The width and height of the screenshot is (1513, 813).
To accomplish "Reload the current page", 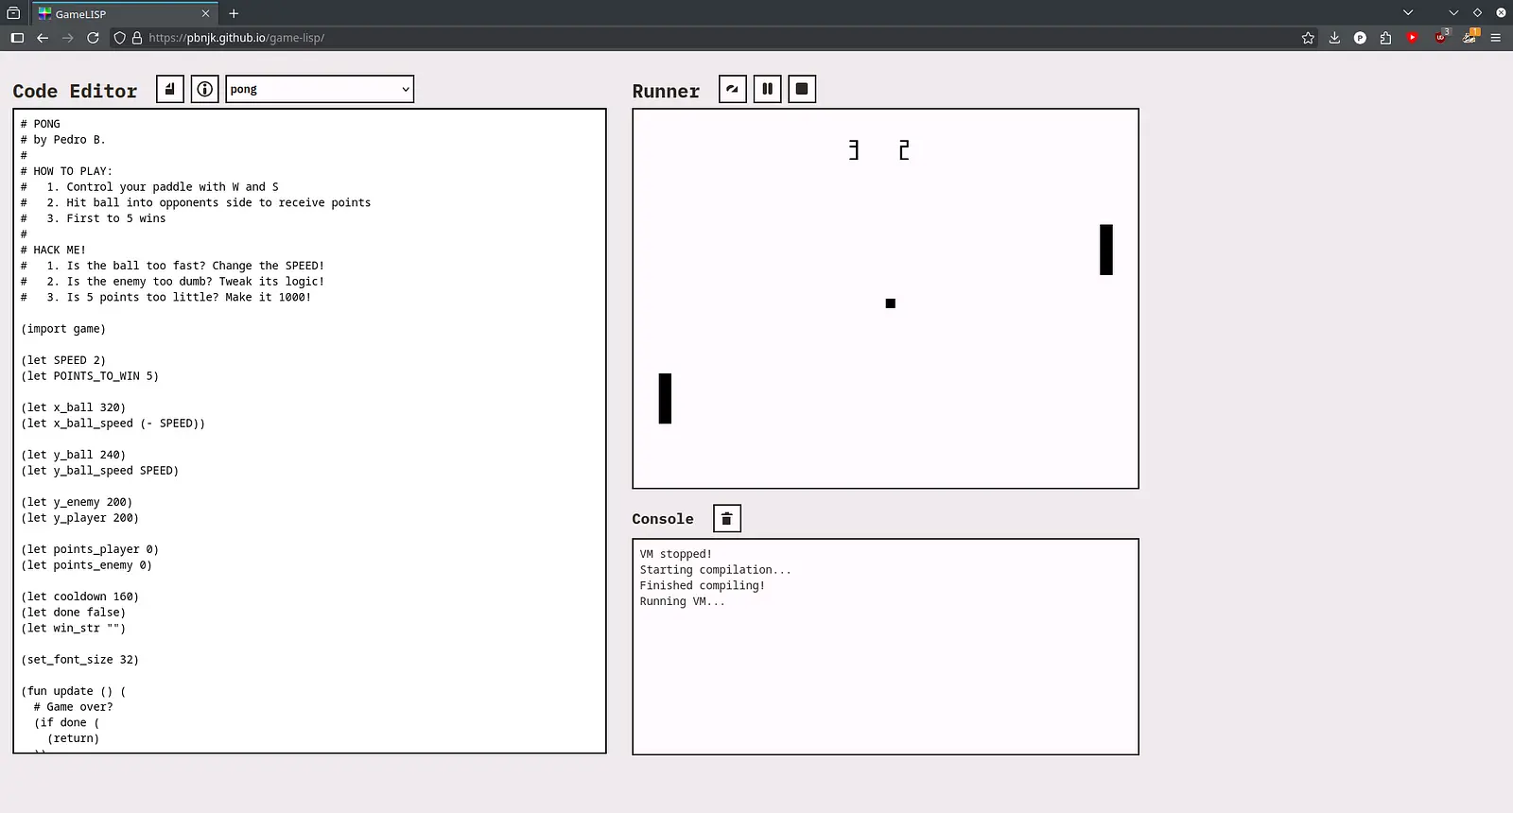I will pos(93,38).
